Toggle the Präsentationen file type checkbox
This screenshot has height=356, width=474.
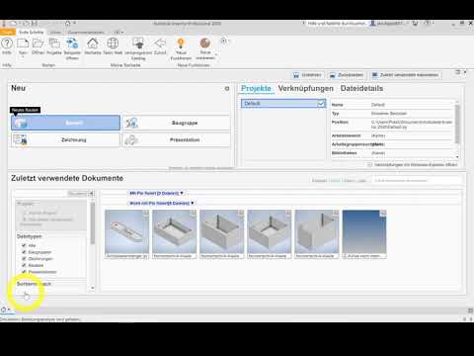coord(24,272)
